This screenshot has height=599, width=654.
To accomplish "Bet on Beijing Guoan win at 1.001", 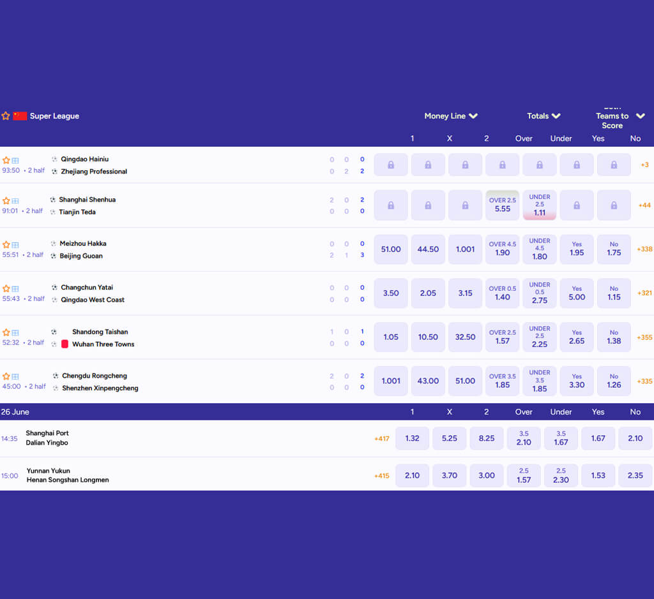I will pyautogui.click(x=466, y=249).
